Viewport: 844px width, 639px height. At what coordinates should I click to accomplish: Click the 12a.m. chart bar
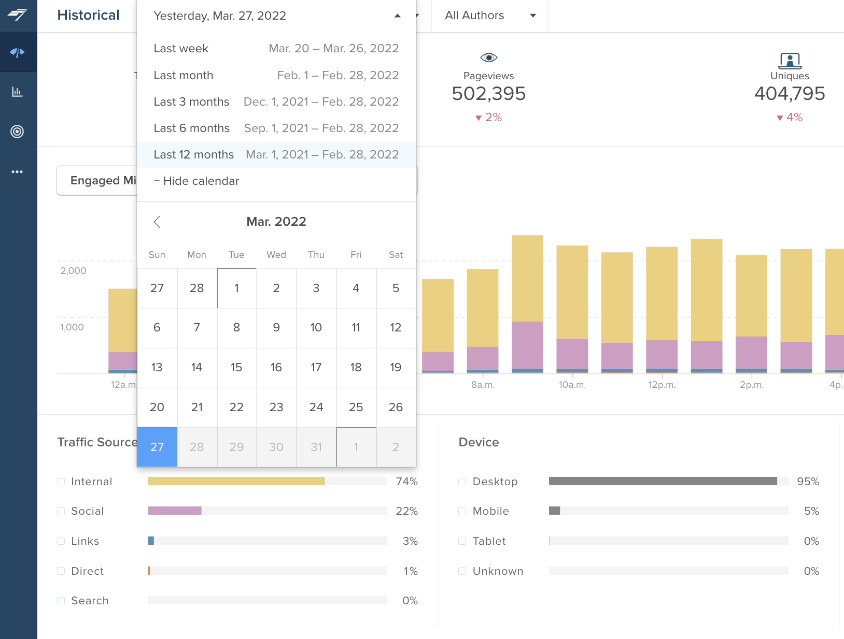pos(123,331)
